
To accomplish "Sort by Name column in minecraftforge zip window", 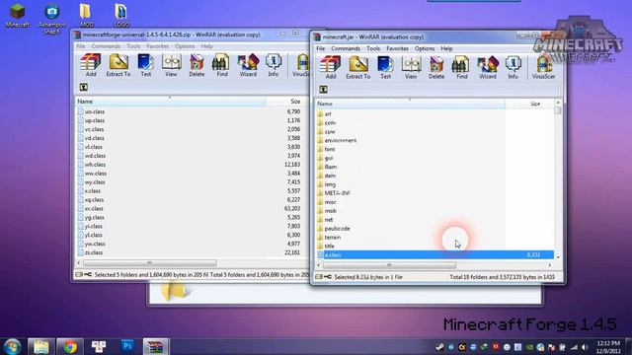I will [170, 102].
